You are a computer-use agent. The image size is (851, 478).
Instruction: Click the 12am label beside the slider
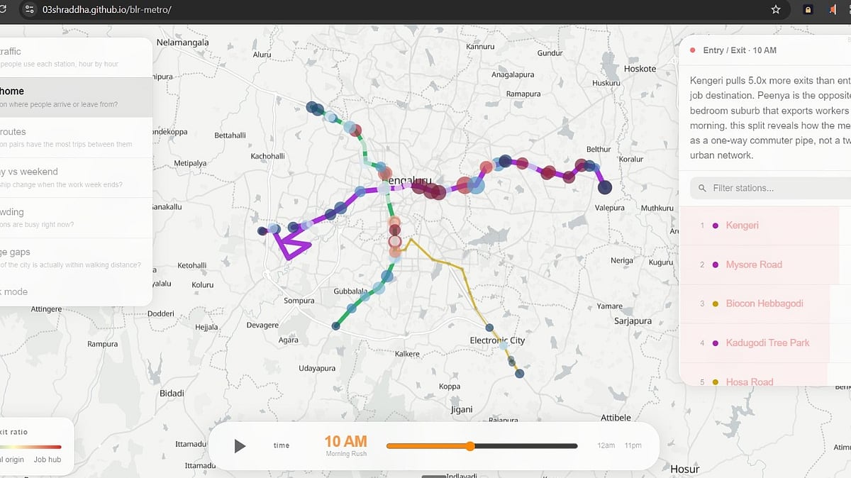tap(606, 445)
